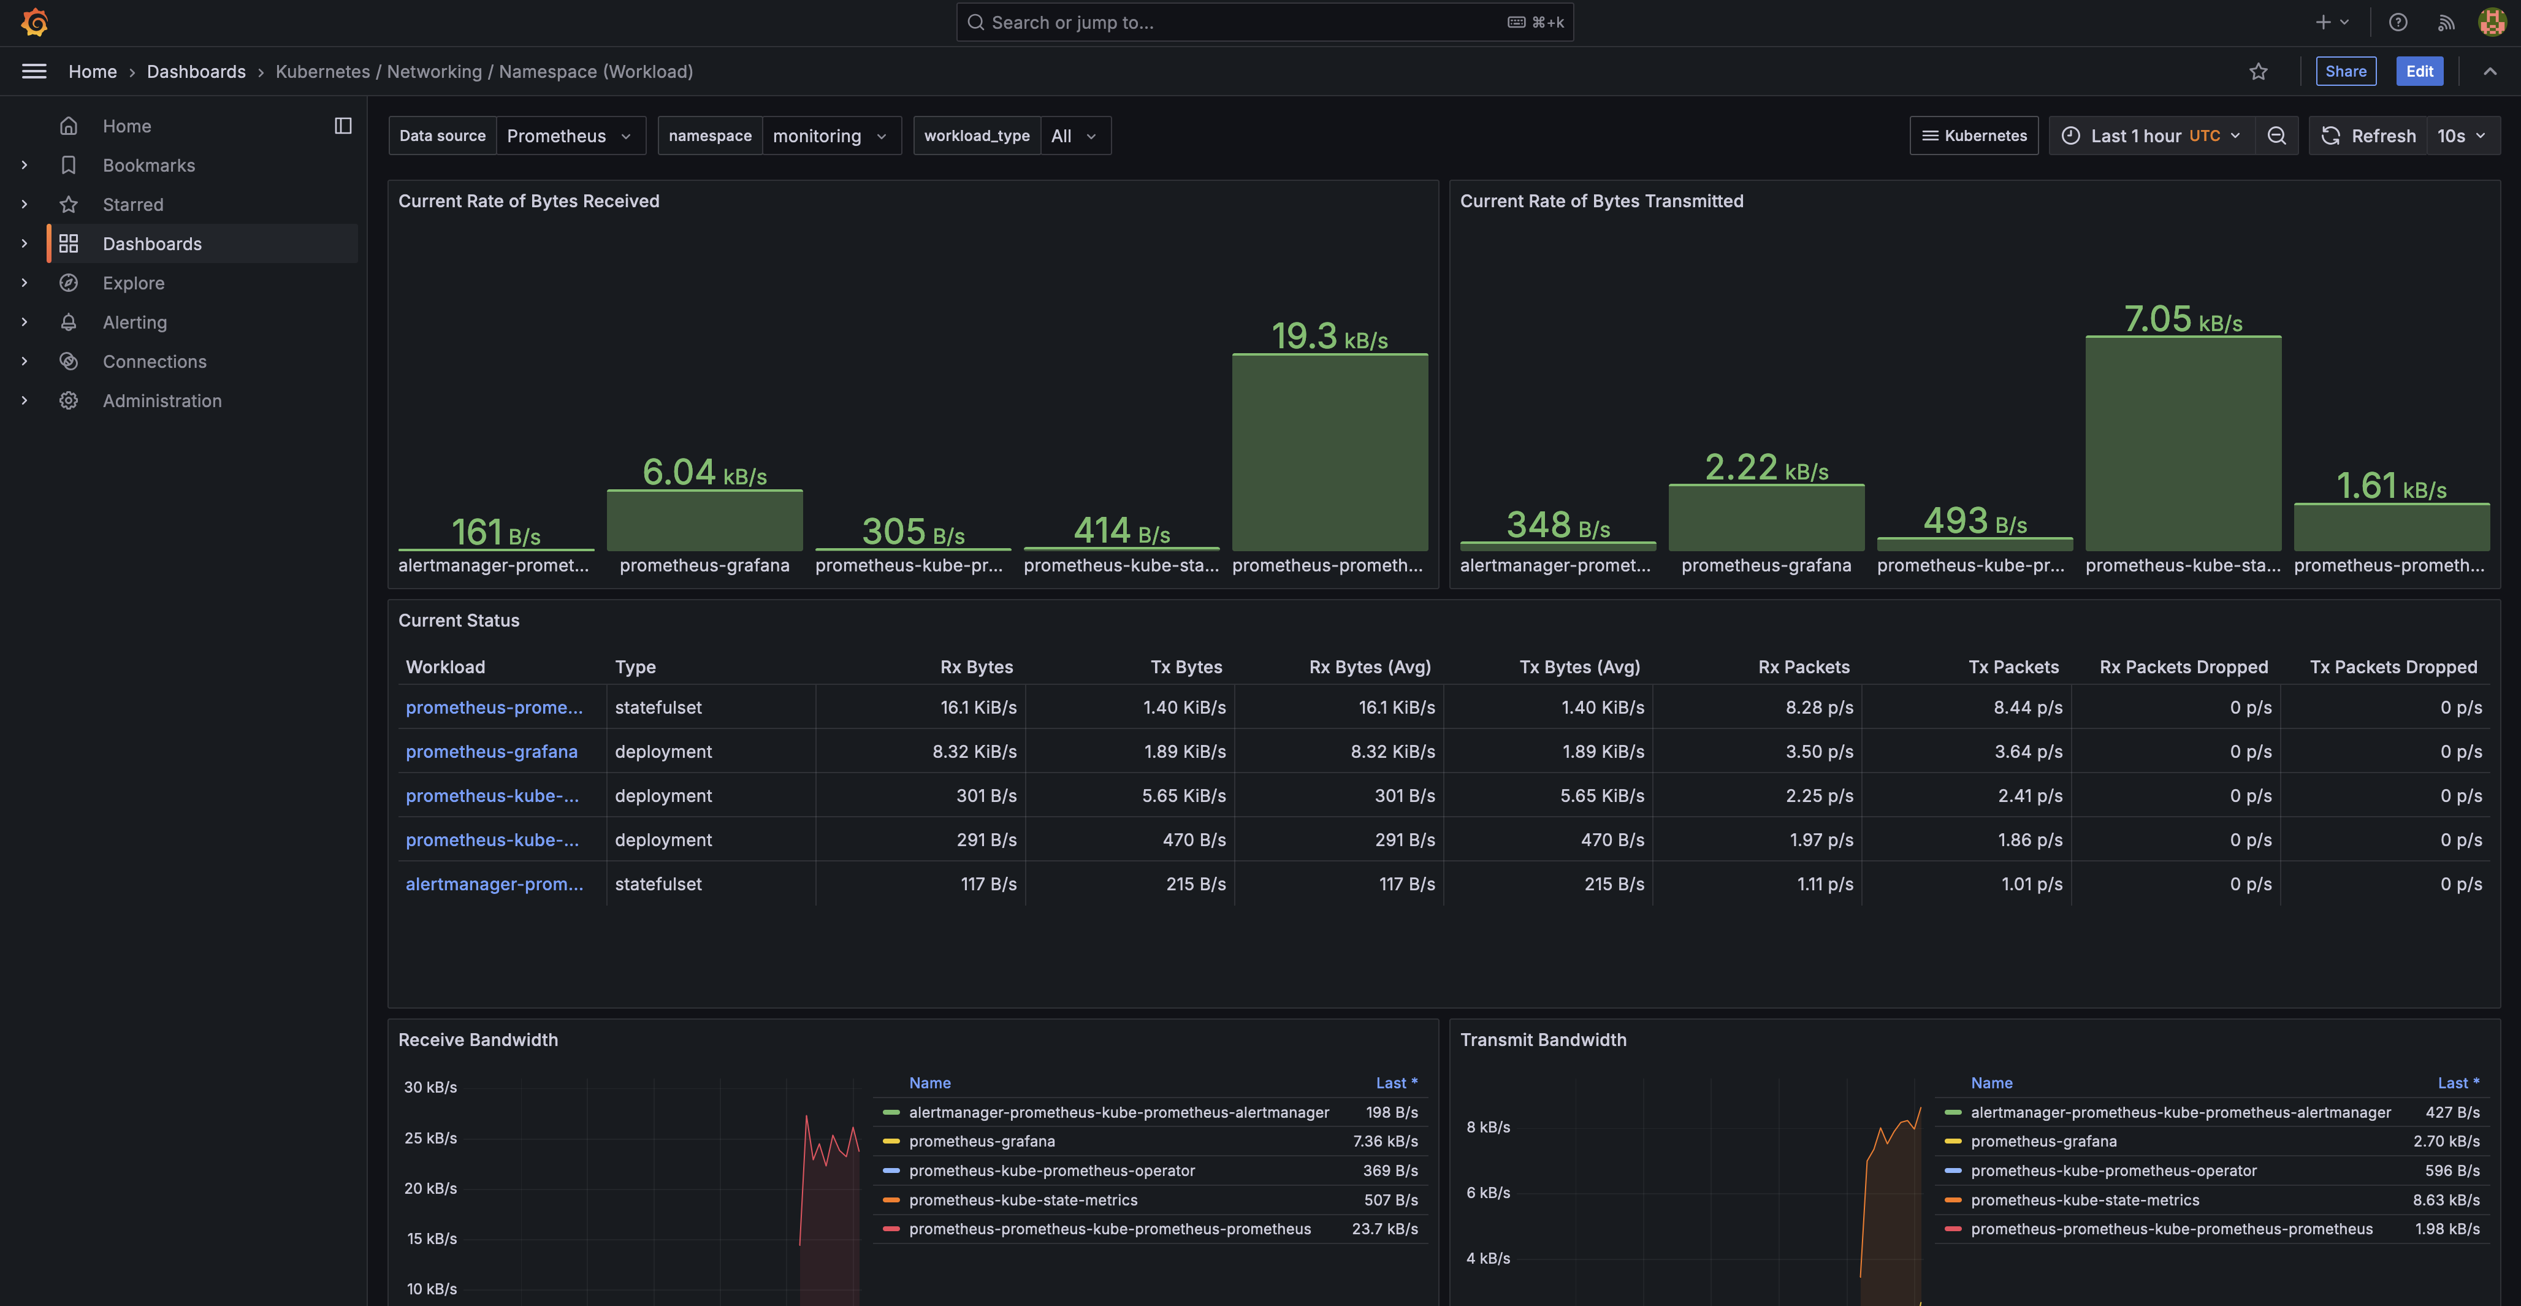The image size is (2521, 1306).
Task: Expand the Alerting section arrow
Action: click(25, 322)
